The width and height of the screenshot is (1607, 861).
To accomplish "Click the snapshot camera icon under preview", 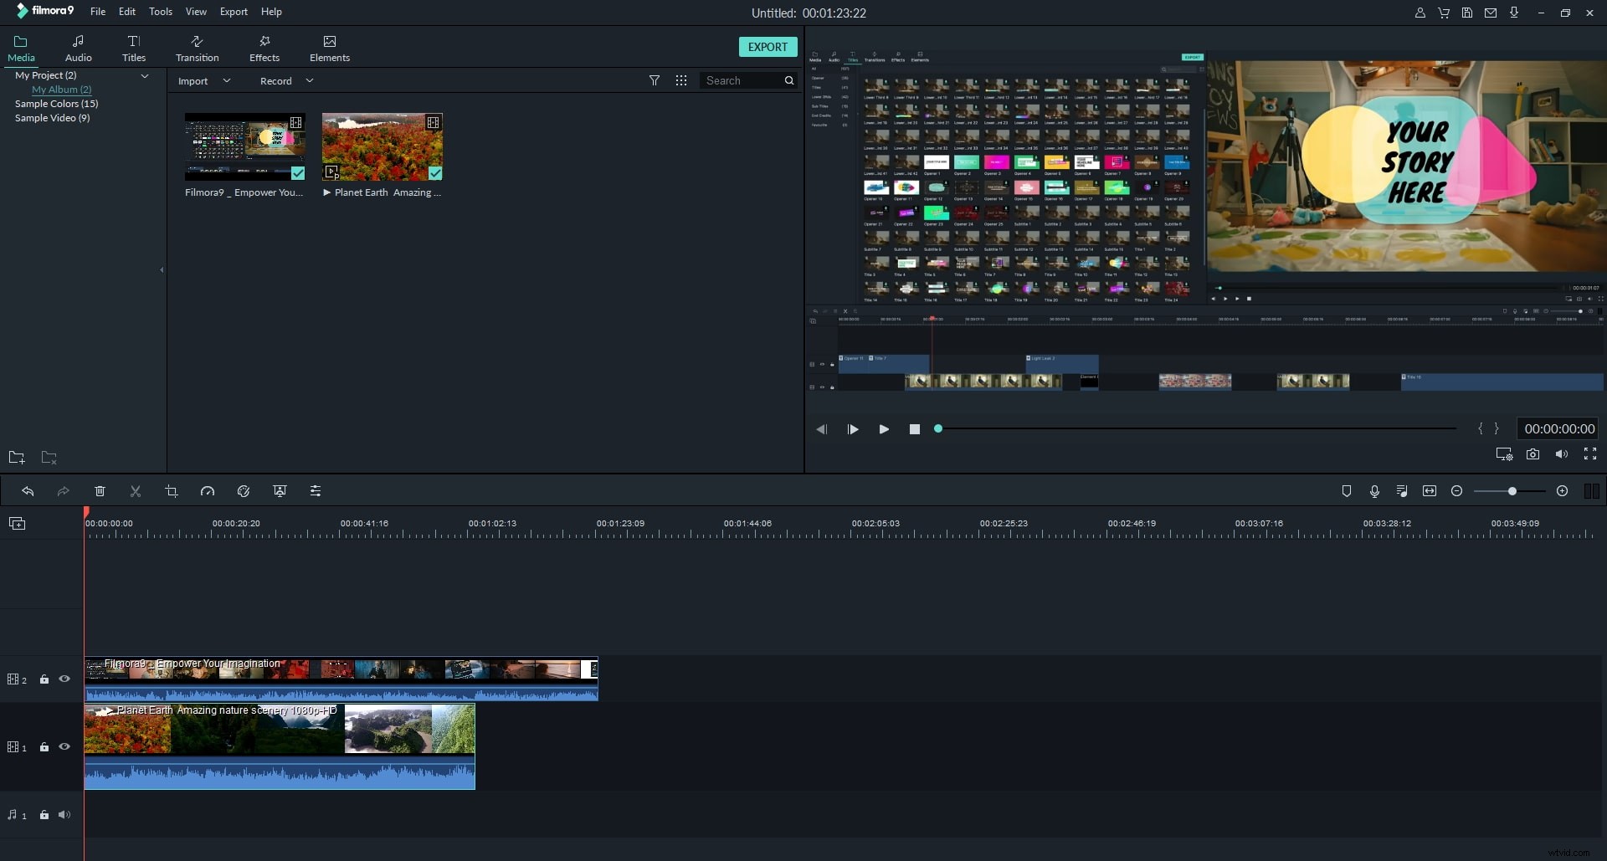I will coord(1533,454).
